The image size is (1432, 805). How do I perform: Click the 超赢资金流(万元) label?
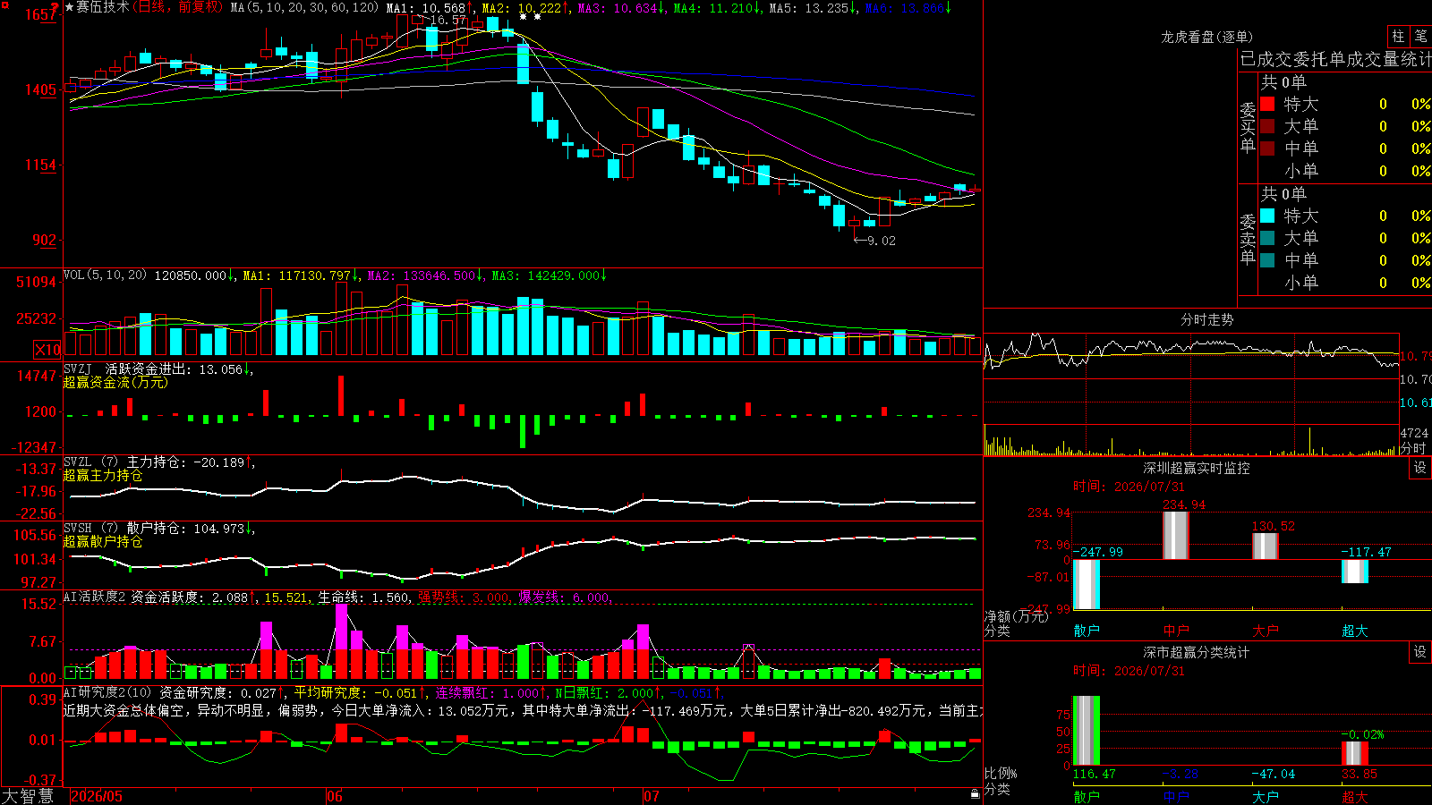[115, 382]
